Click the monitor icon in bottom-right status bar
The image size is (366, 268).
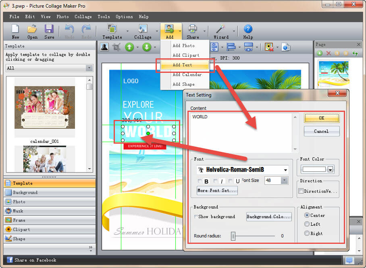(x=349, y=260)
